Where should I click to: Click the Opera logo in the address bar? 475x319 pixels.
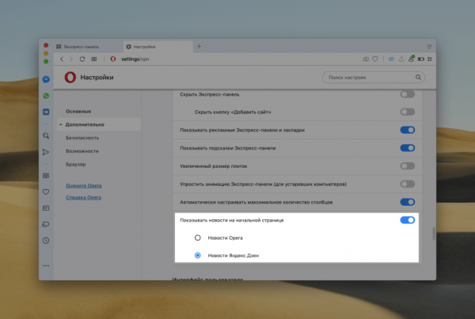113,59
